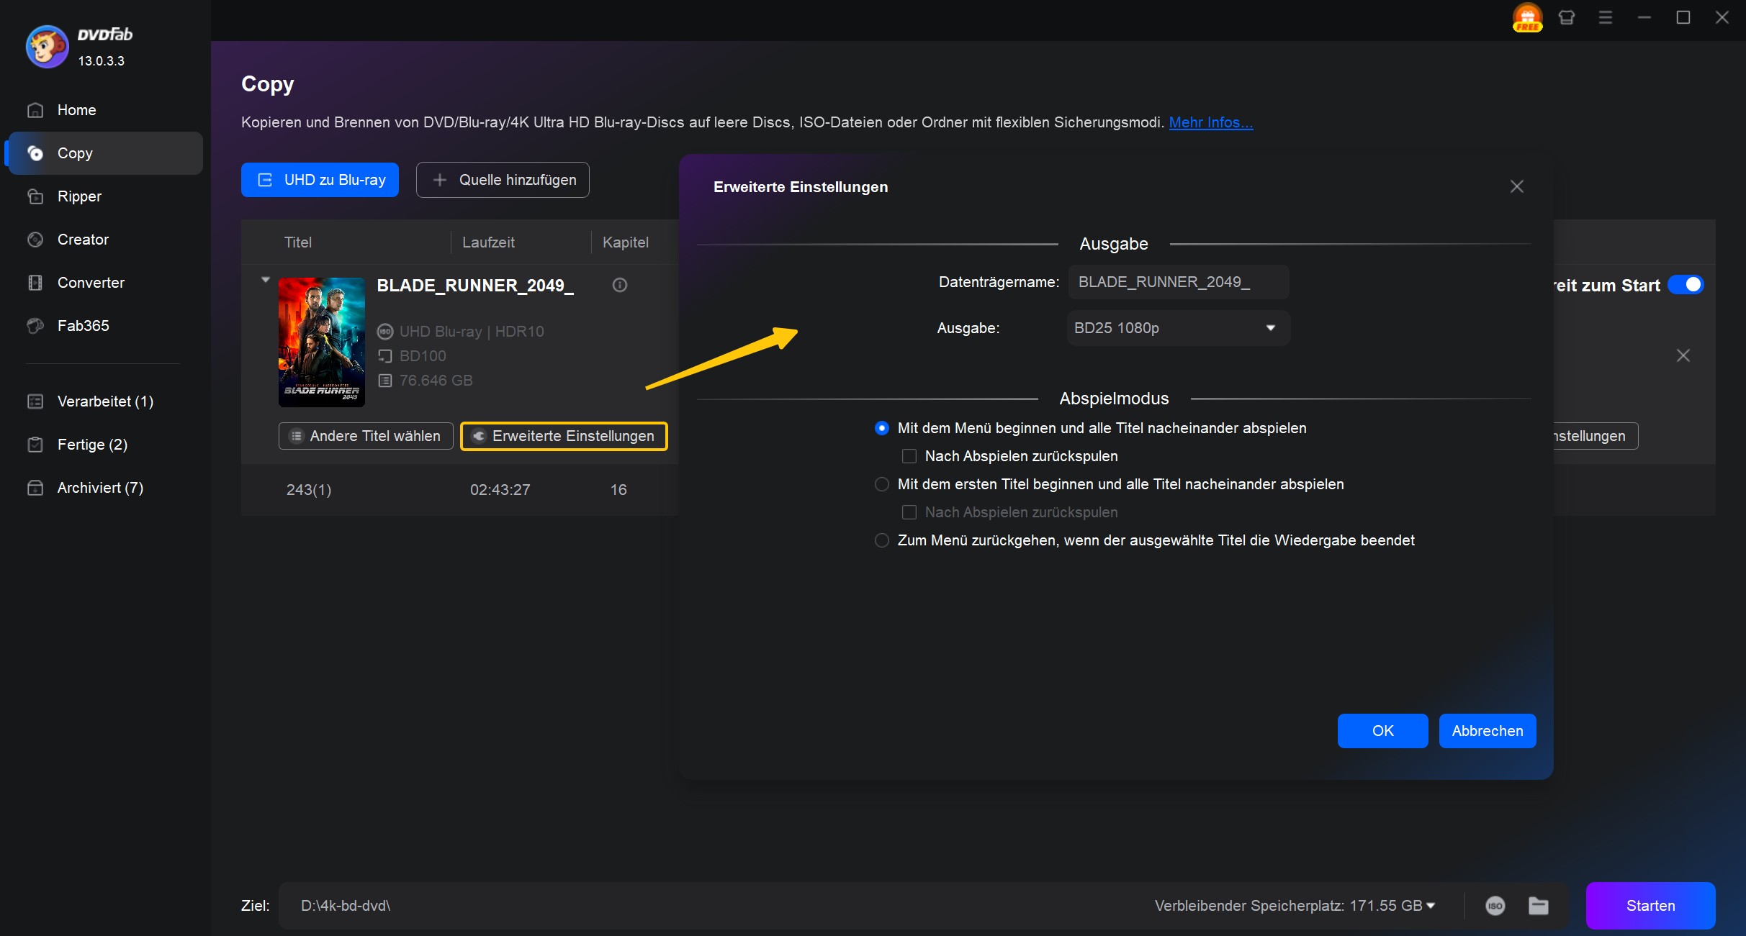Go to the Ripper module

coord(104,196)
